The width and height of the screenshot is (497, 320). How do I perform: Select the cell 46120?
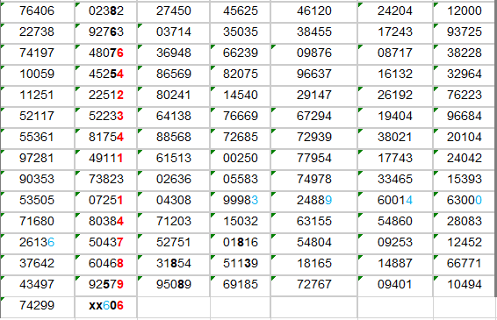(314, 11)
